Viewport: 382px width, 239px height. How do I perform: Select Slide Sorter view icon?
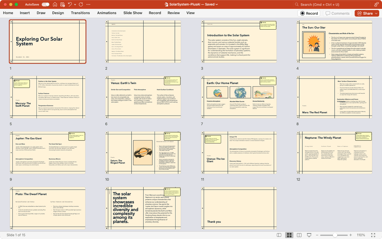pos(289,235)
